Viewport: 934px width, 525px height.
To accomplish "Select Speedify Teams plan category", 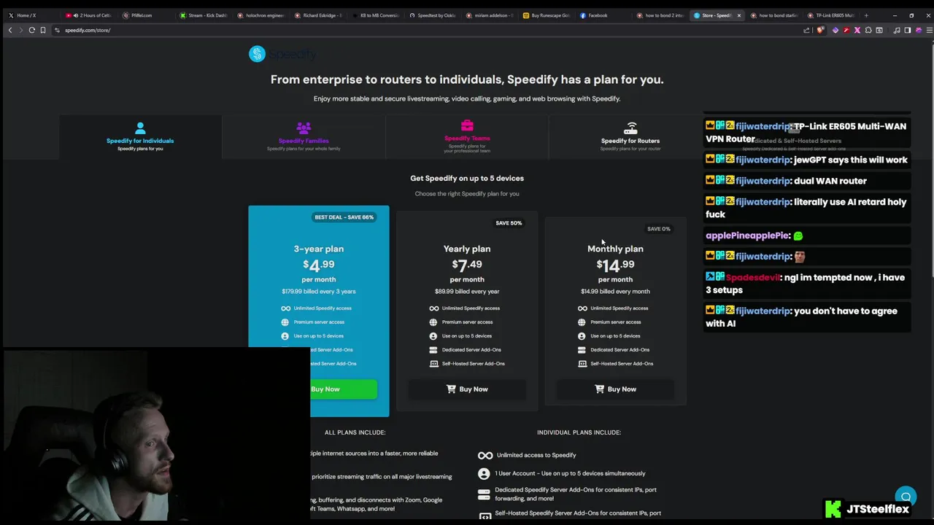I will [467, 137].
